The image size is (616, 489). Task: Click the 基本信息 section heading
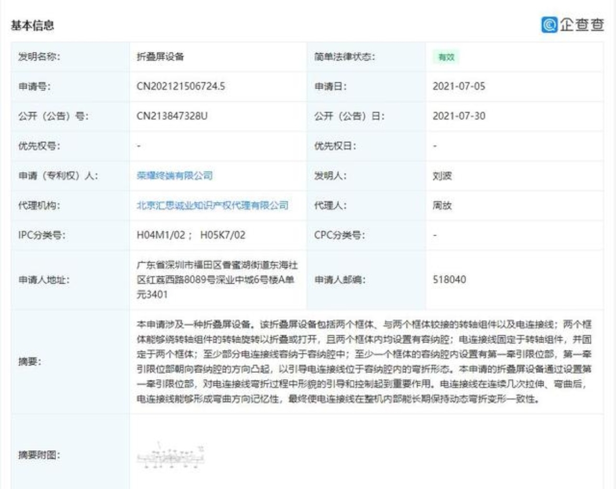[x=32, y=26]
